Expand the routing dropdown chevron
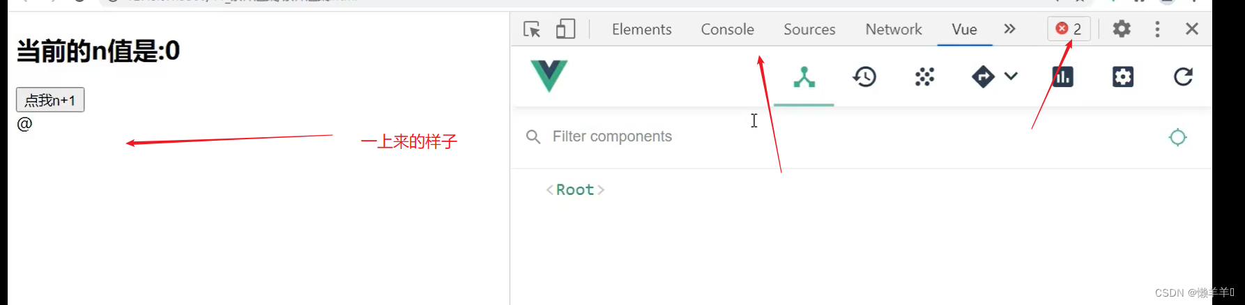Viewport: 1245px width, 305px height. point(1011,77)
